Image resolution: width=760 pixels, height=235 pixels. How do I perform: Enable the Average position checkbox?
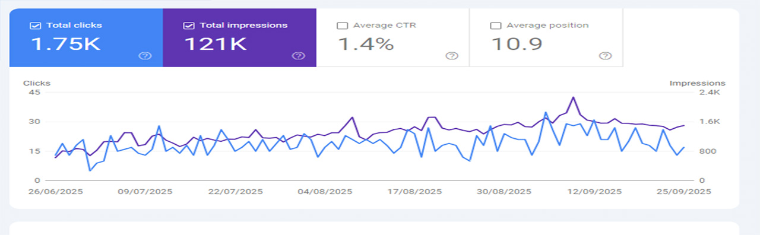click(495, 26)
